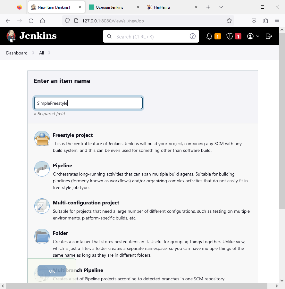Image resolution: width=285 pixels, height=289 pixels.
Task: Click scrollbar down arrow
Action: 282,281
